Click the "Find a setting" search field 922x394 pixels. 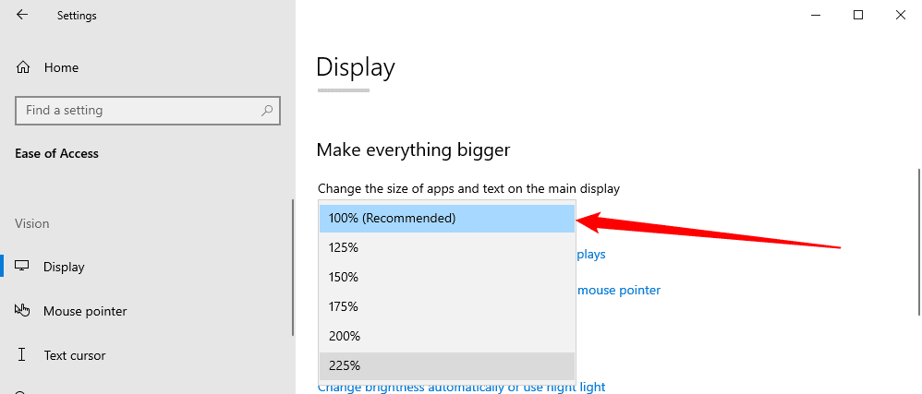[139, 111]
